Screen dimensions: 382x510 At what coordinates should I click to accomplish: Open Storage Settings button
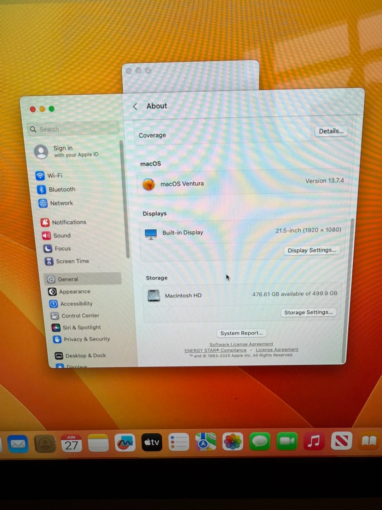[x=308, y=312]
